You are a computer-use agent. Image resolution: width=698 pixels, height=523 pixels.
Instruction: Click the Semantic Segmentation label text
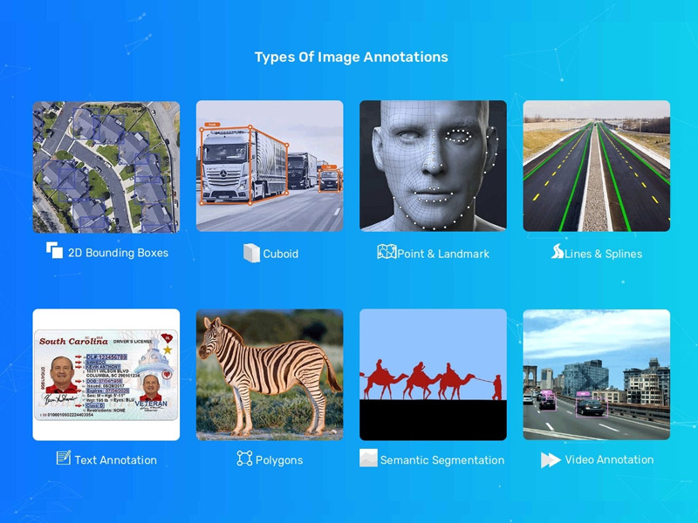coord(442,460)
